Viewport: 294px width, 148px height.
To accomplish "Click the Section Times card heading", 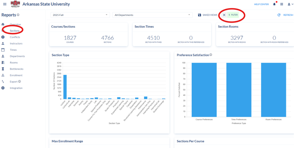I will coord(144,26).
